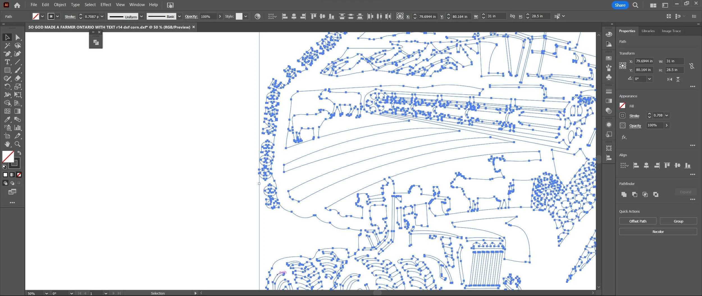Open the Effect menu
Screen dimensions: 702x296
pos(106,4)
